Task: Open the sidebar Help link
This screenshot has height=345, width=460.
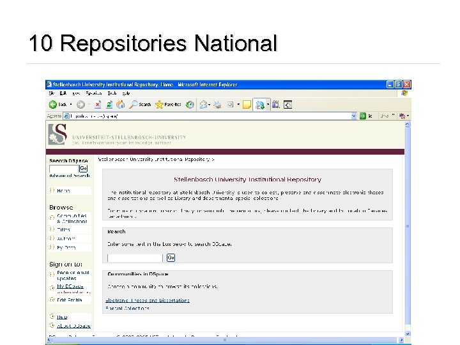Action: pos(62,317)
